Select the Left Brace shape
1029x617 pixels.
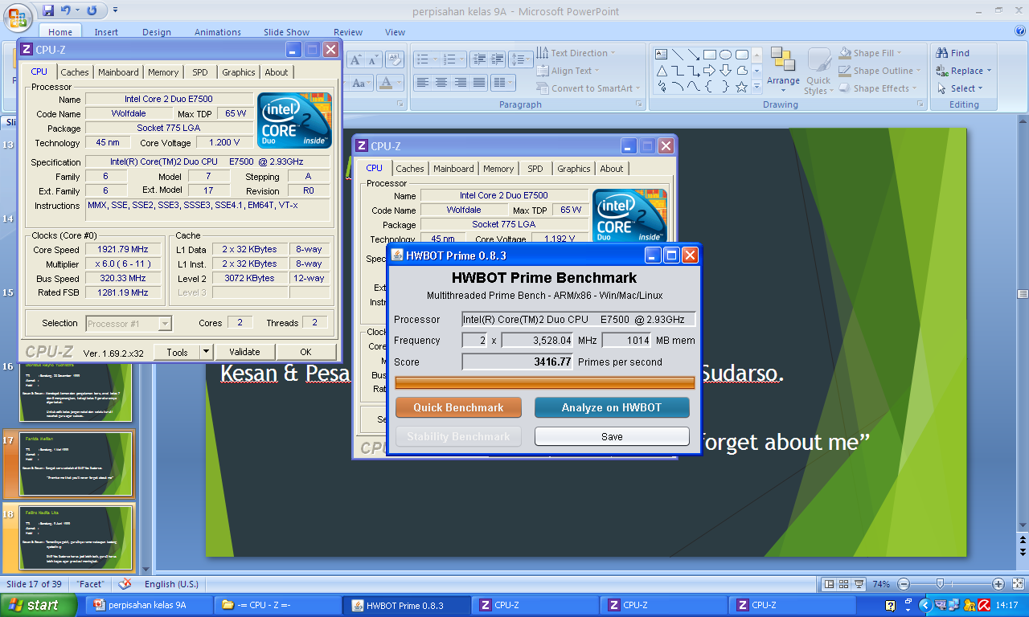tap(708, 86)
